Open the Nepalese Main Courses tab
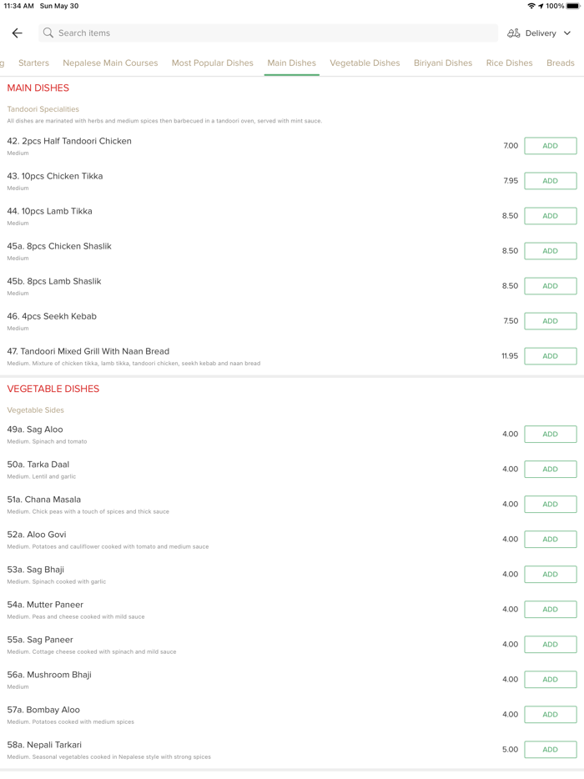 (x=110, y=63)
